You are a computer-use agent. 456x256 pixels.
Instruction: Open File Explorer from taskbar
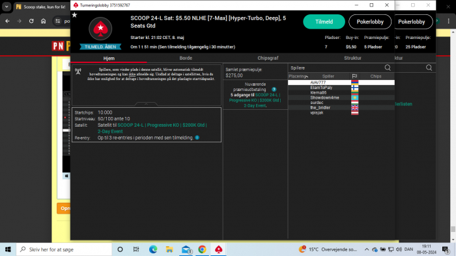[169, 250]
